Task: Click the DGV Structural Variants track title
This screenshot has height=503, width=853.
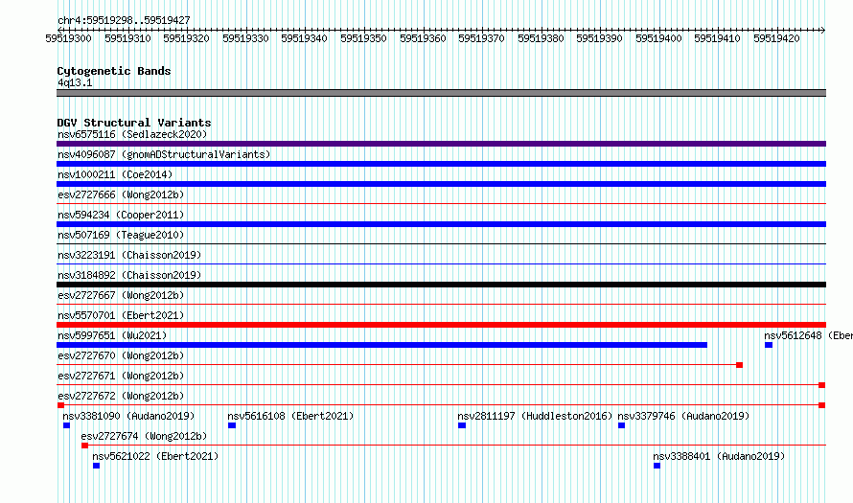Action: point(134,123)
